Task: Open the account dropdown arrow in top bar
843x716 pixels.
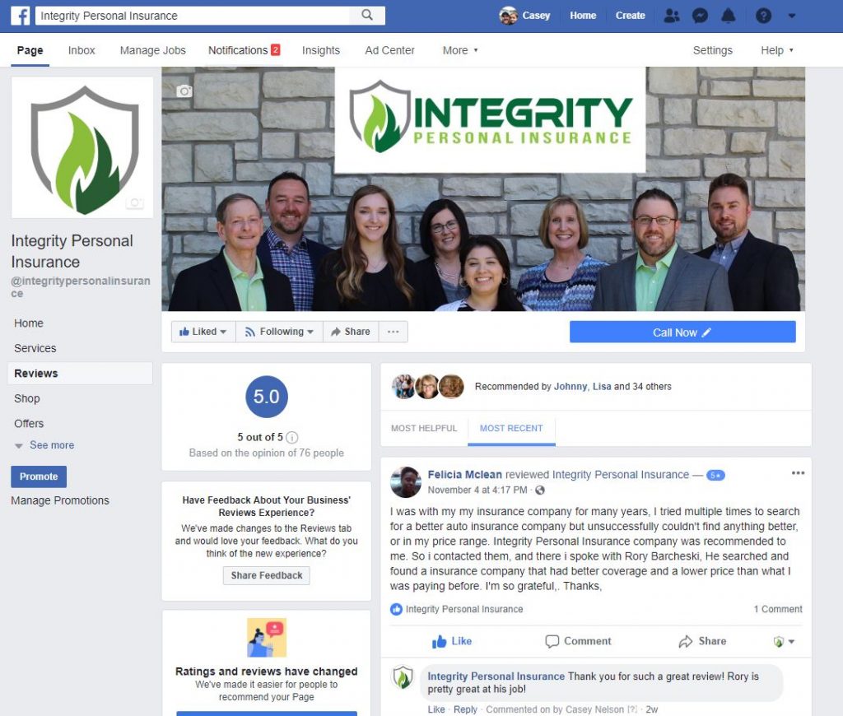Action: point(791,16)
